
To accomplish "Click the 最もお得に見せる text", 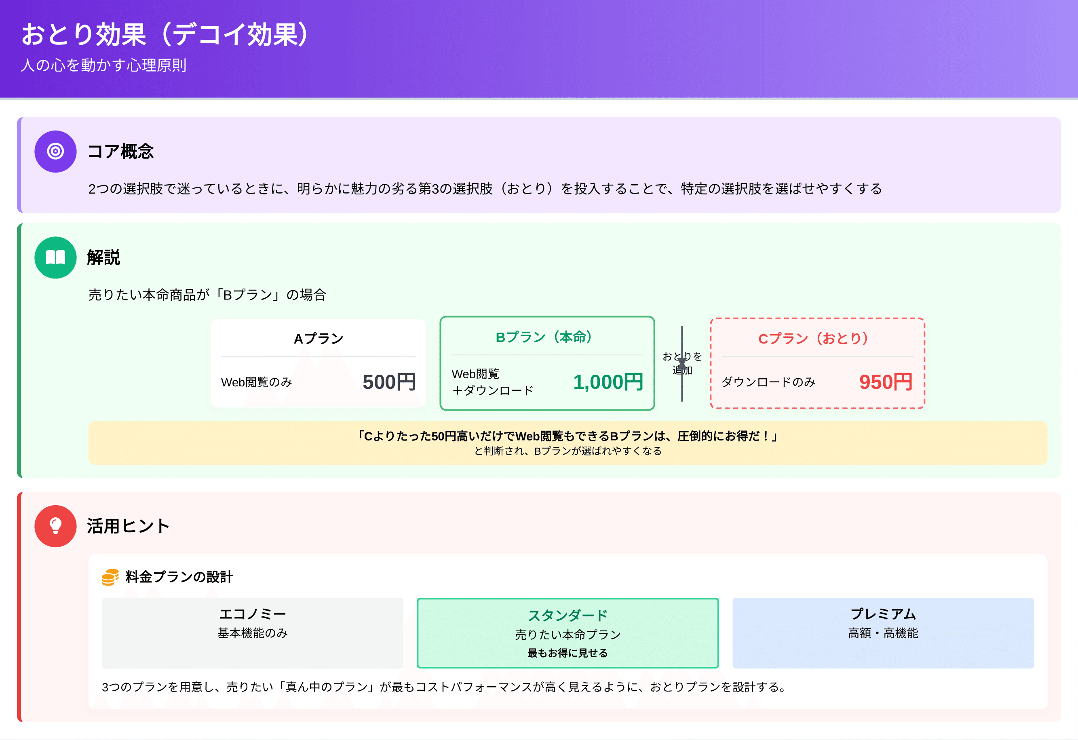I will coord(568,653).
